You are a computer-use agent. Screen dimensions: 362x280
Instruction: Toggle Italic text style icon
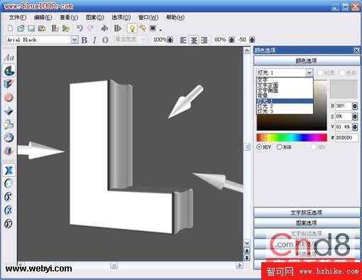(94, 40)
